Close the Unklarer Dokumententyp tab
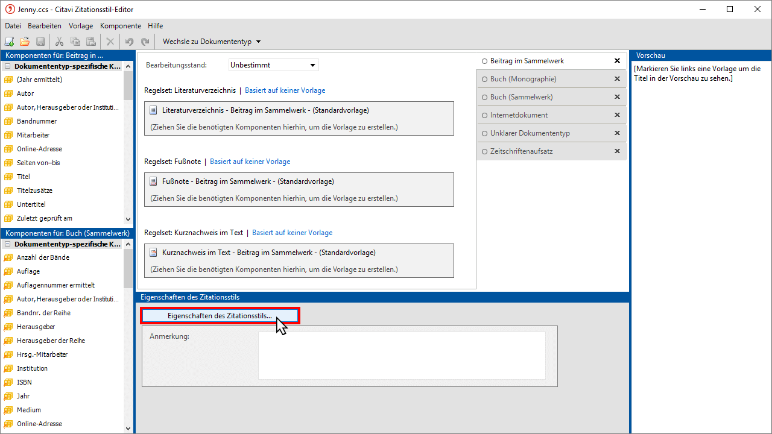The image size is (772, 434). (617, 133)
